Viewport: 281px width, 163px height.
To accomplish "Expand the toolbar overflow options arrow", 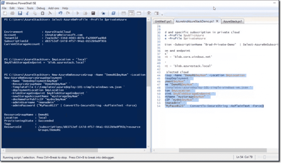I will click(x=162, y=14).
